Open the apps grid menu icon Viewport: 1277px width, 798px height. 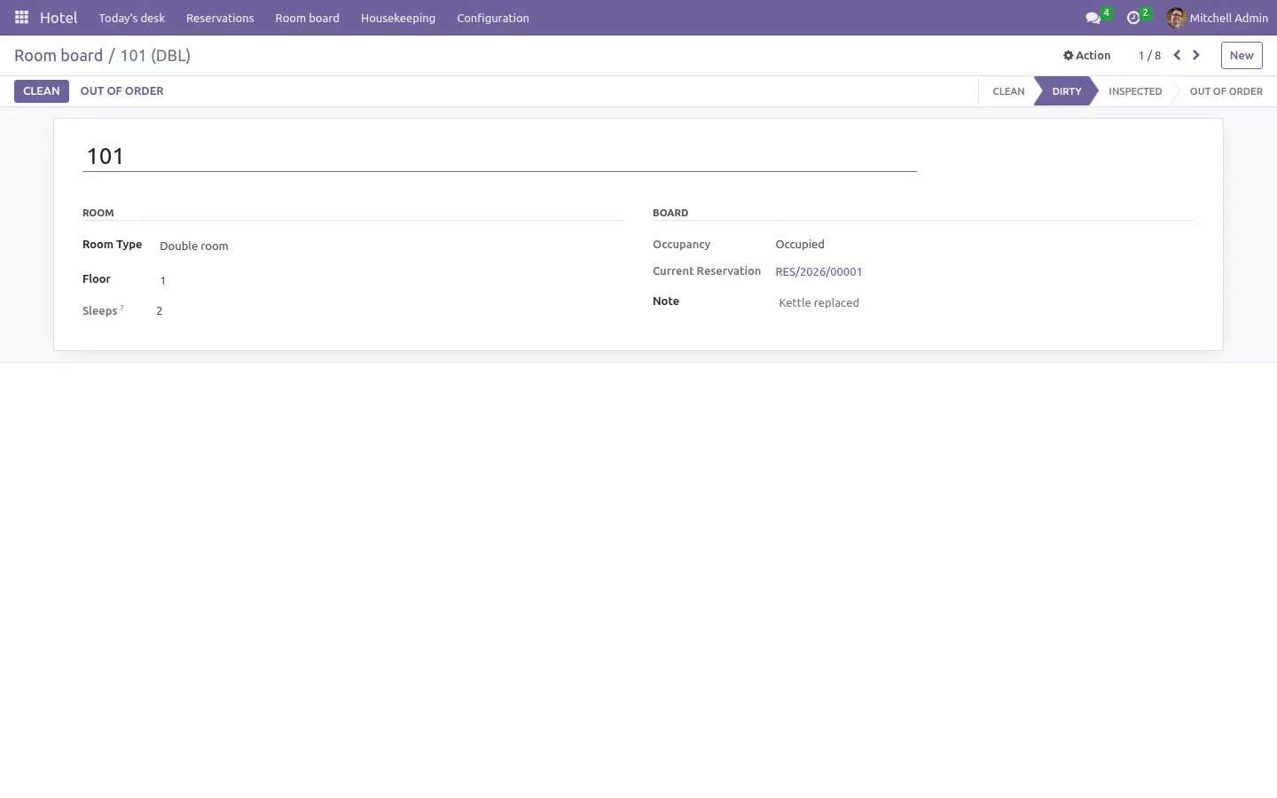pyautogui.click(x=21, y=18)
